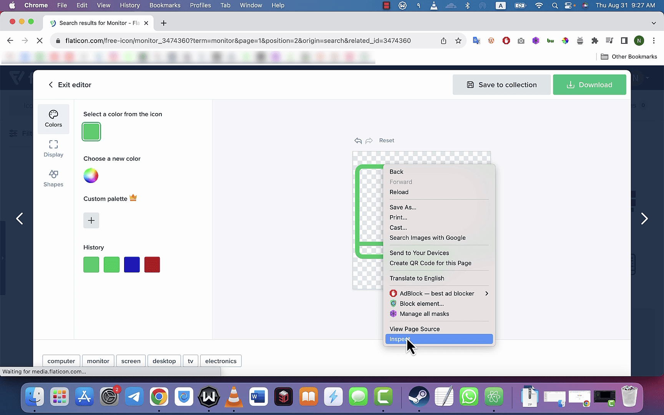Click the Google Translate extension icon
The image size is (664, 415).
coord(476,41)
